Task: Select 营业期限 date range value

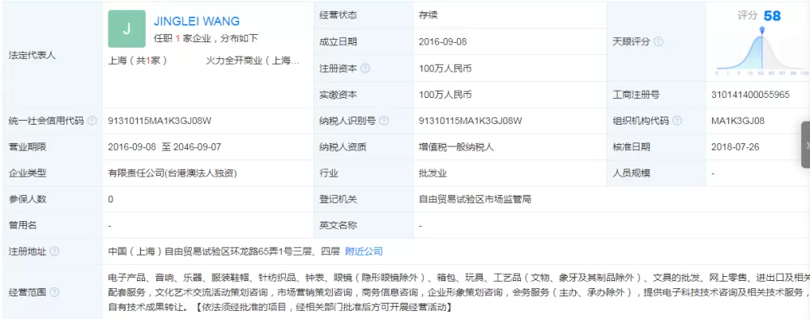Action: (164, 147)
